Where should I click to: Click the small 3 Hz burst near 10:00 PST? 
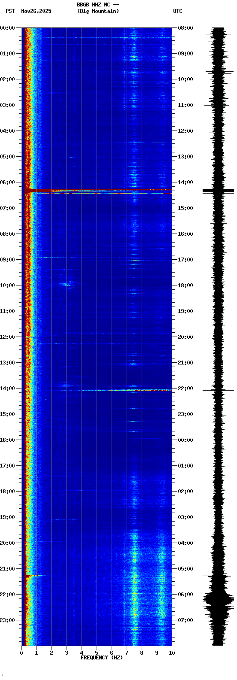66,284
